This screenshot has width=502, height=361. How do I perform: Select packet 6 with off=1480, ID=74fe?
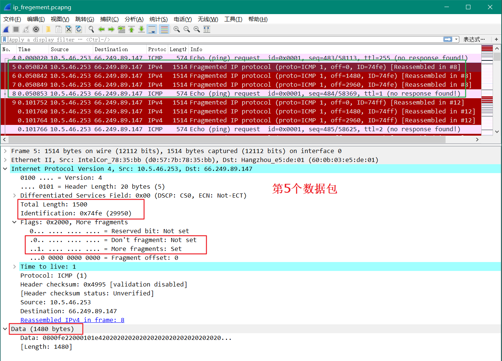[241, 76]
